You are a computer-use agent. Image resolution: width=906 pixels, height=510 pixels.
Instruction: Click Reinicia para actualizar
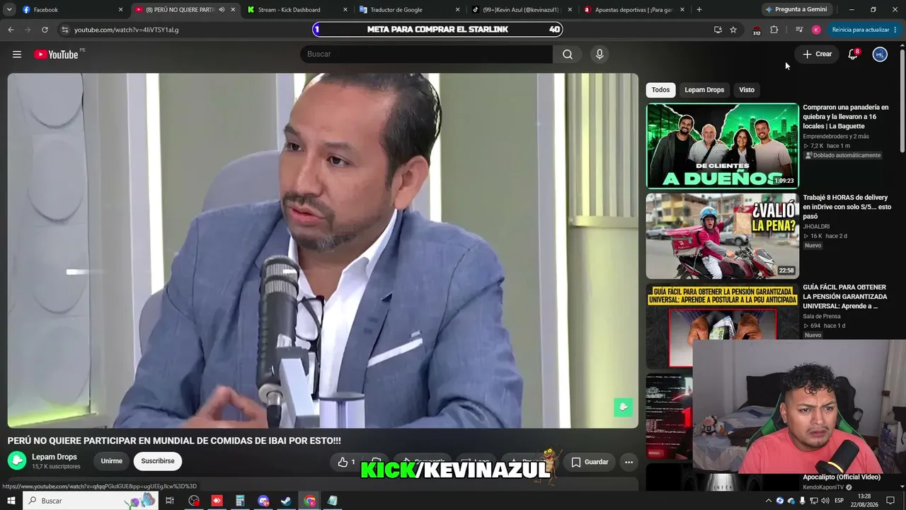click(861, 30)
